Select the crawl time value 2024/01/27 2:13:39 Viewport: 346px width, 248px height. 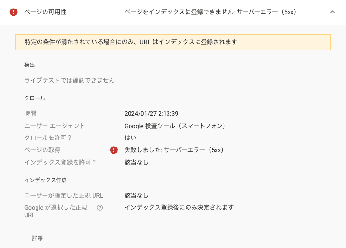pos(151,114)
